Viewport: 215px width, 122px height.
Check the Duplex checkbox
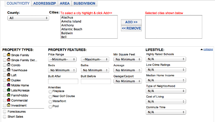click(4, 80)
